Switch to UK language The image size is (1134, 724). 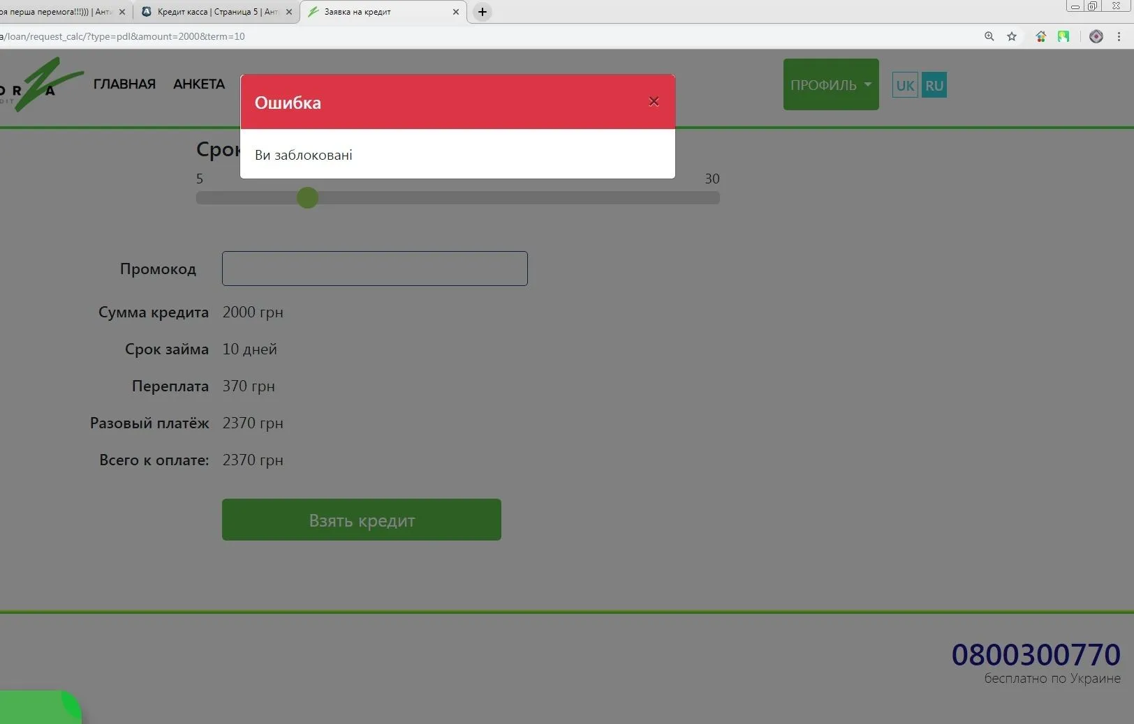[905, 86]
